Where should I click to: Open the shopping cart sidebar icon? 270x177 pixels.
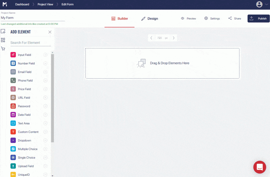click(x=3, y=49)
